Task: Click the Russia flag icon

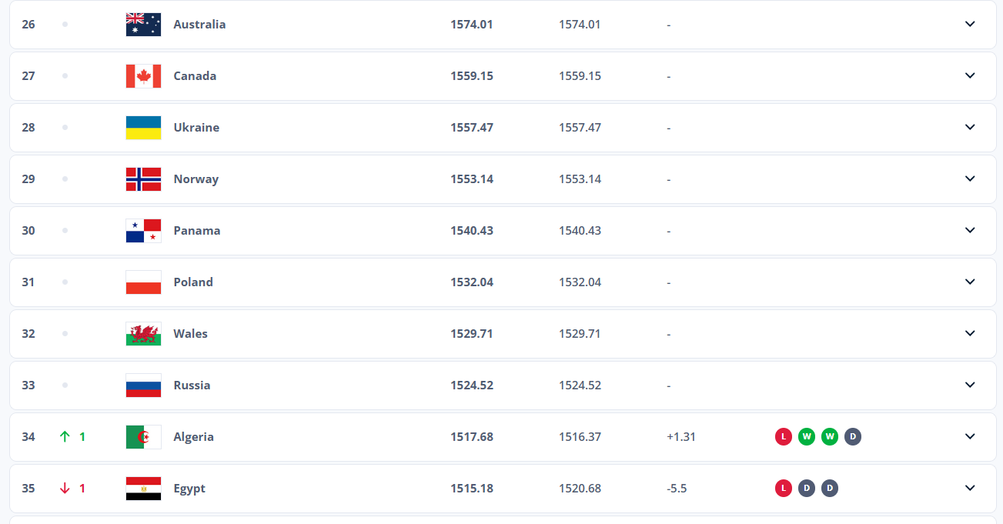Action: tap(143, 385)
